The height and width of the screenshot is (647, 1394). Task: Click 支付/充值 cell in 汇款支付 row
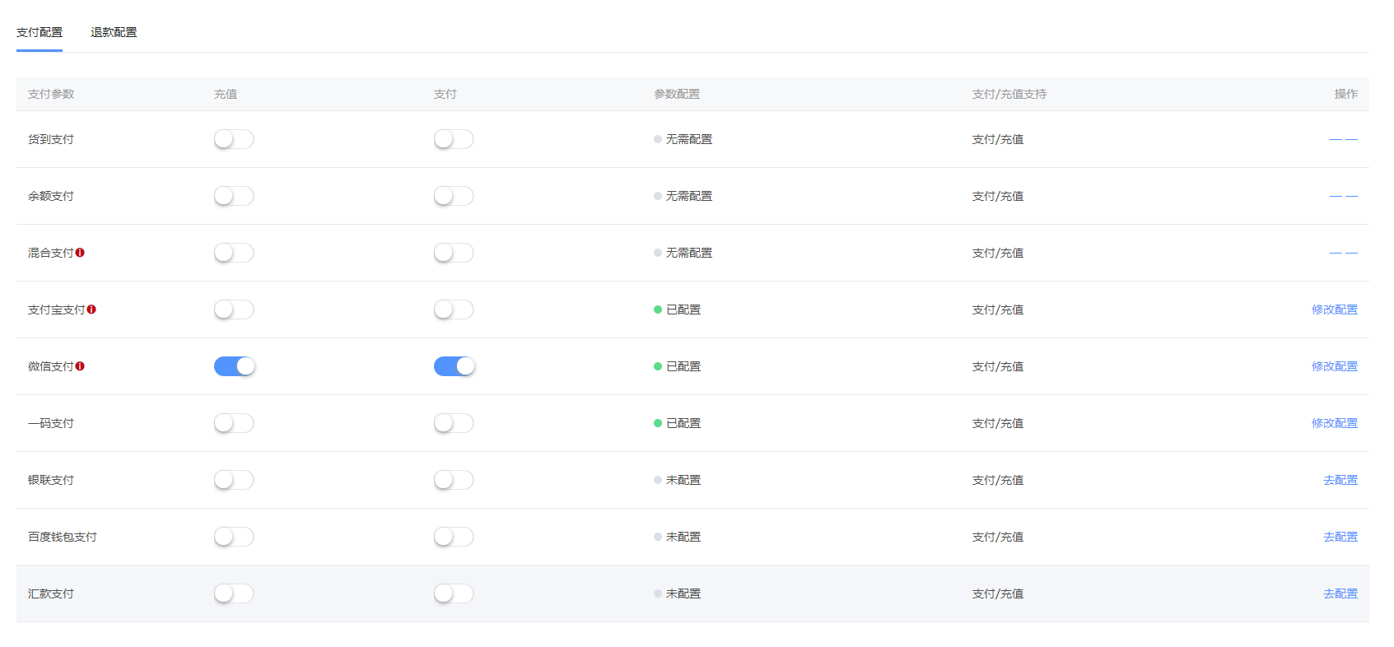(998, 593)
